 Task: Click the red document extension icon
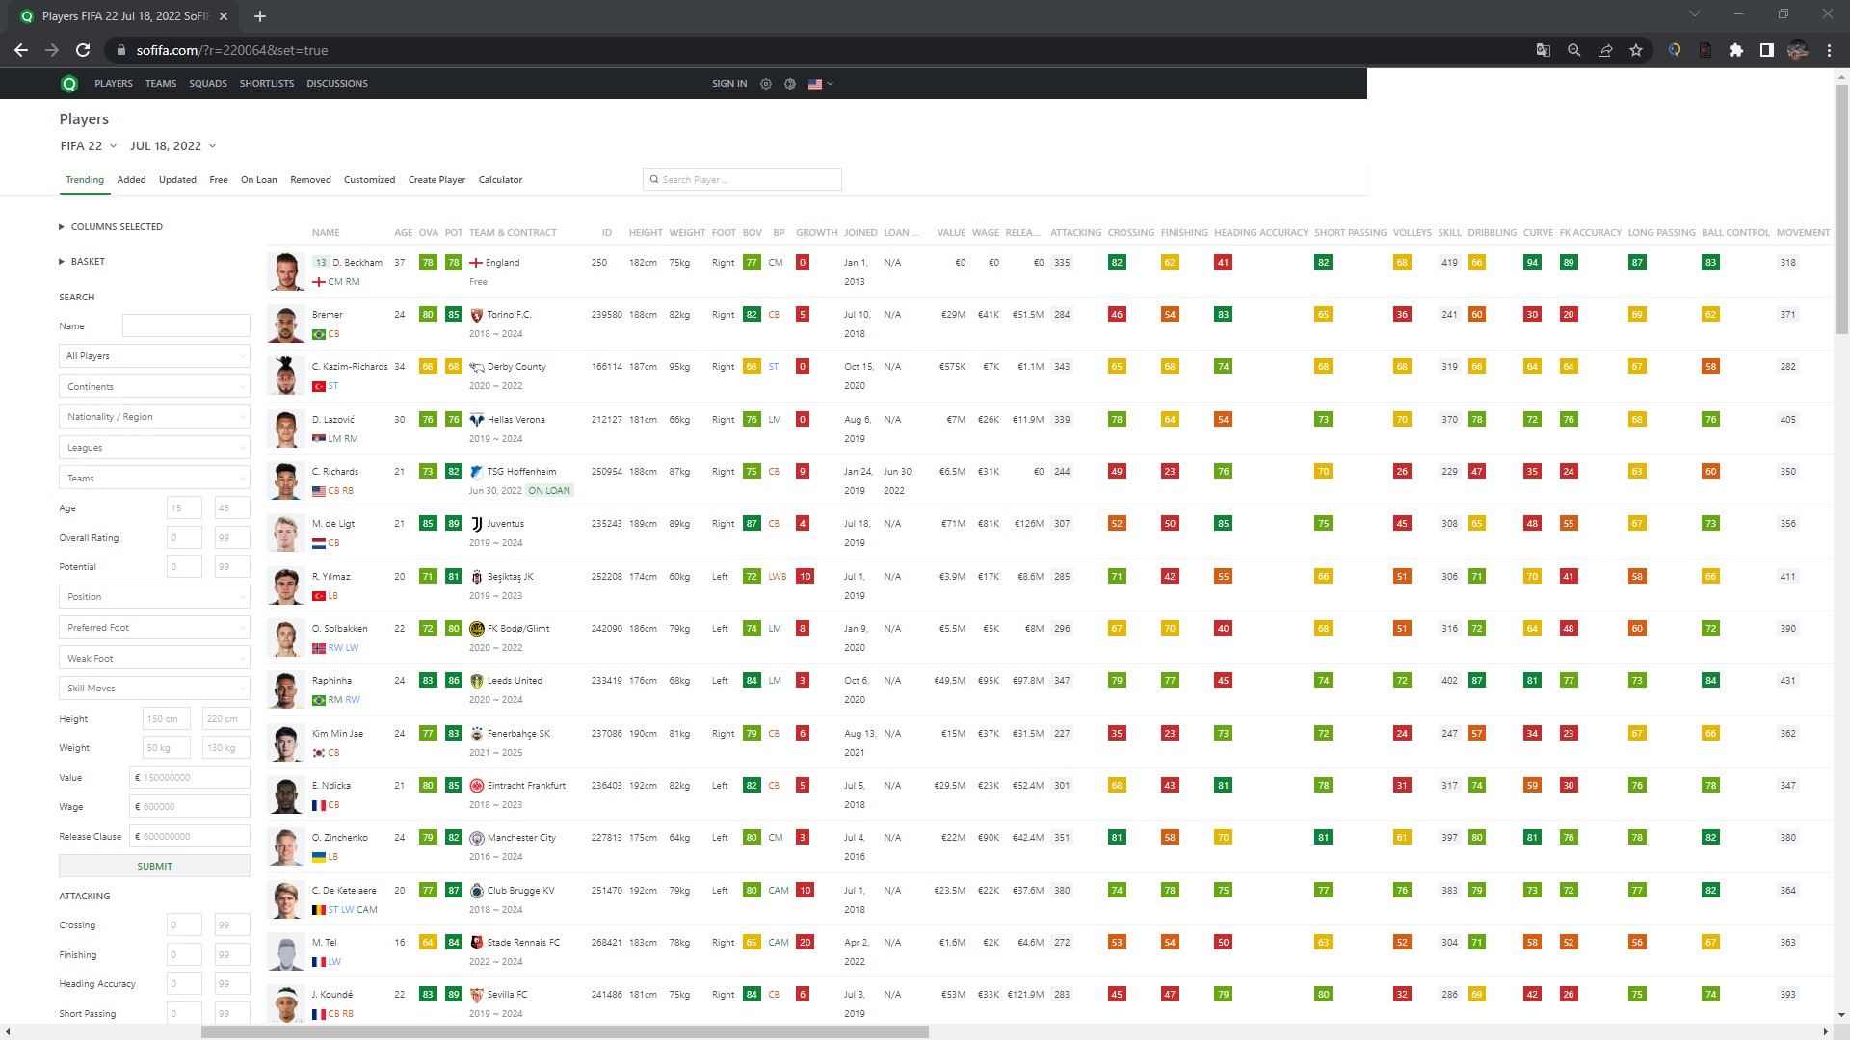pyautogui.click(x=1705, y=50)
